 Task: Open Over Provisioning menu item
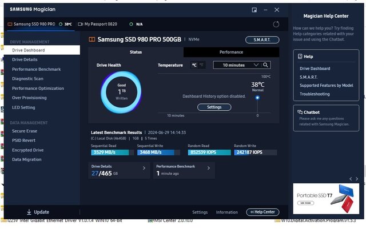29,98
